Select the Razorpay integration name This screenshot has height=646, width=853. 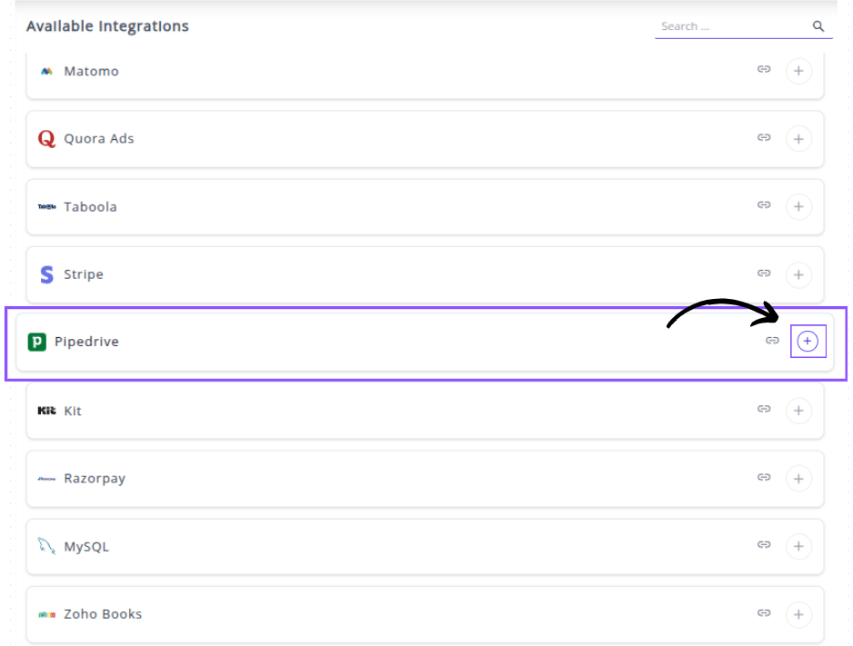point(95,479)
